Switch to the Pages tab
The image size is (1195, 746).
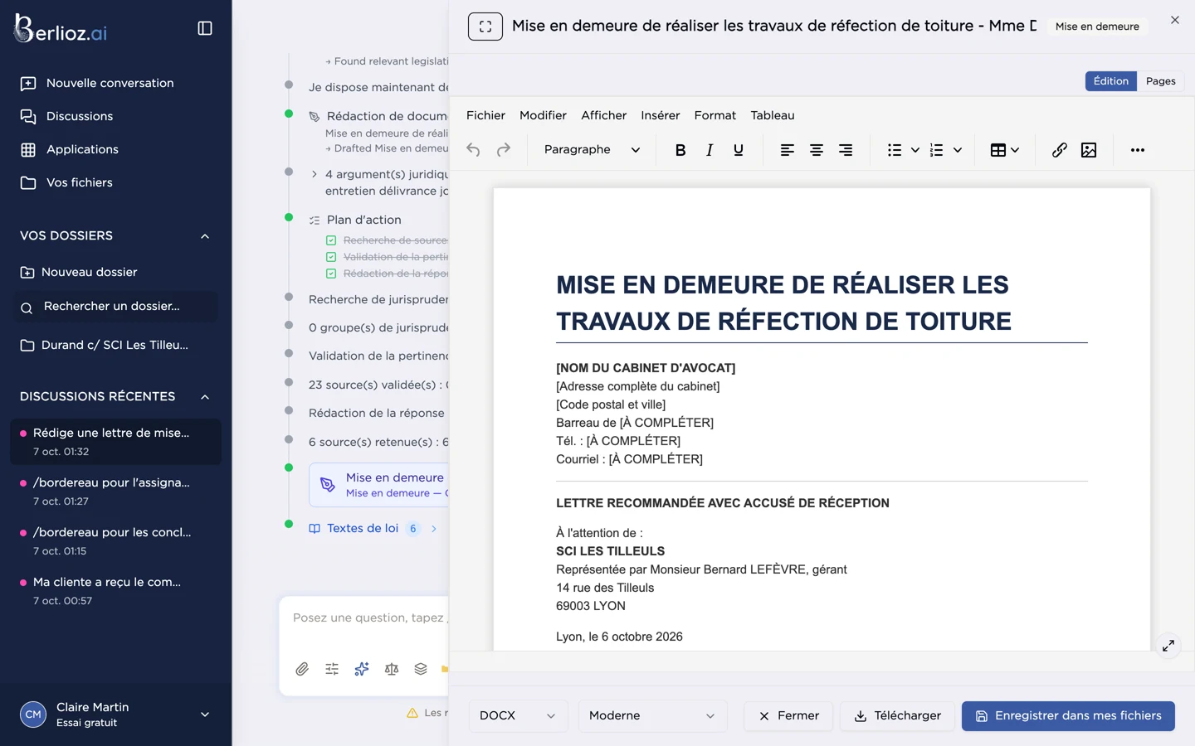(1161, 81)
